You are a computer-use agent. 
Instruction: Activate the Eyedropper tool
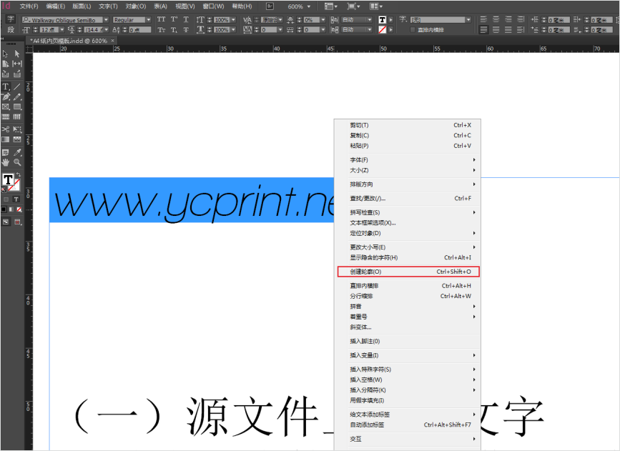pyautogui.click(x=17, y=152)
